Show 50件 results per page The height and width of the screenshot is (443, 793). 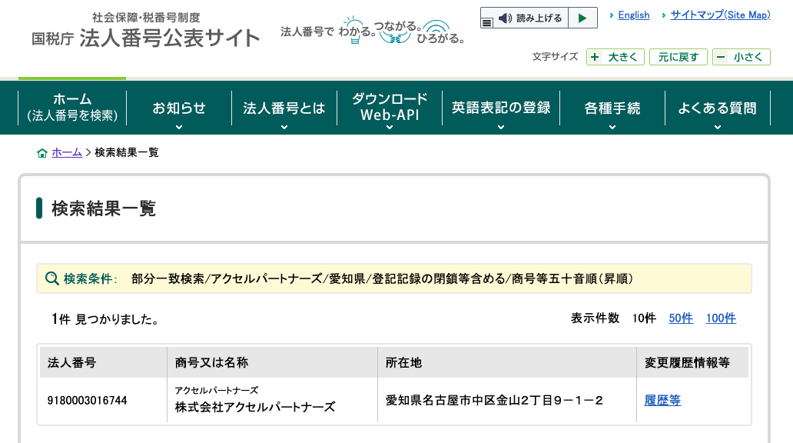(x=681, y=318)
